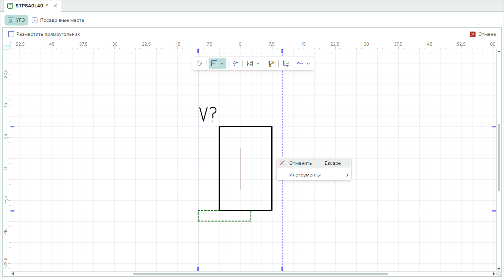Screen dimensions: 504x277
Task: Click the set origin coordinates tool
Action: [x=286, y=64]
